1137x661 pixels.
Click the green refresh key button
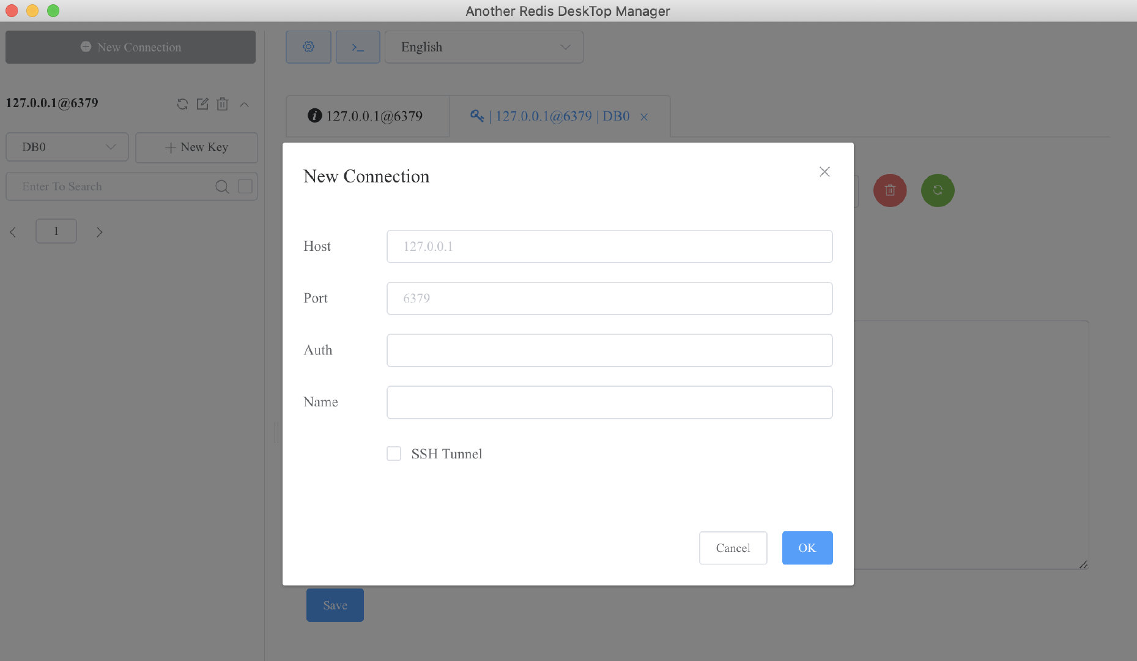click(938, 190)
